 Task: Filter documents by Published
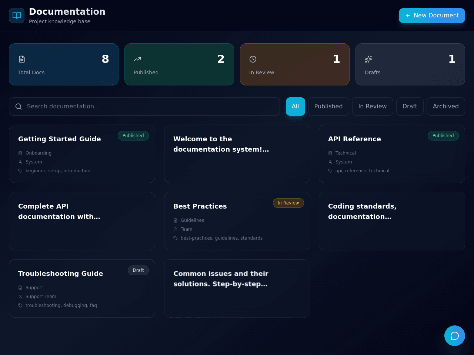click(328, 106)
